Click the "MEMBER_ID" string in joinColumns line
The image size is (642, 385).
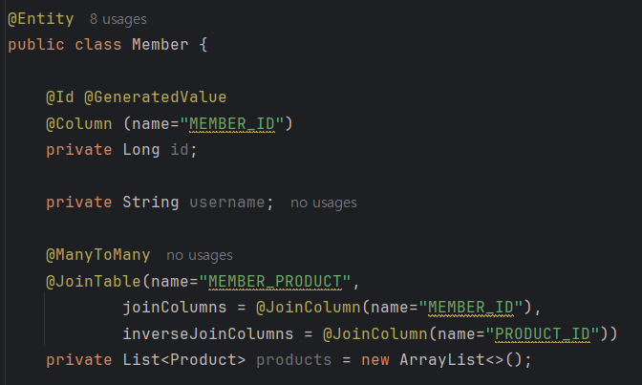point(470,308)
